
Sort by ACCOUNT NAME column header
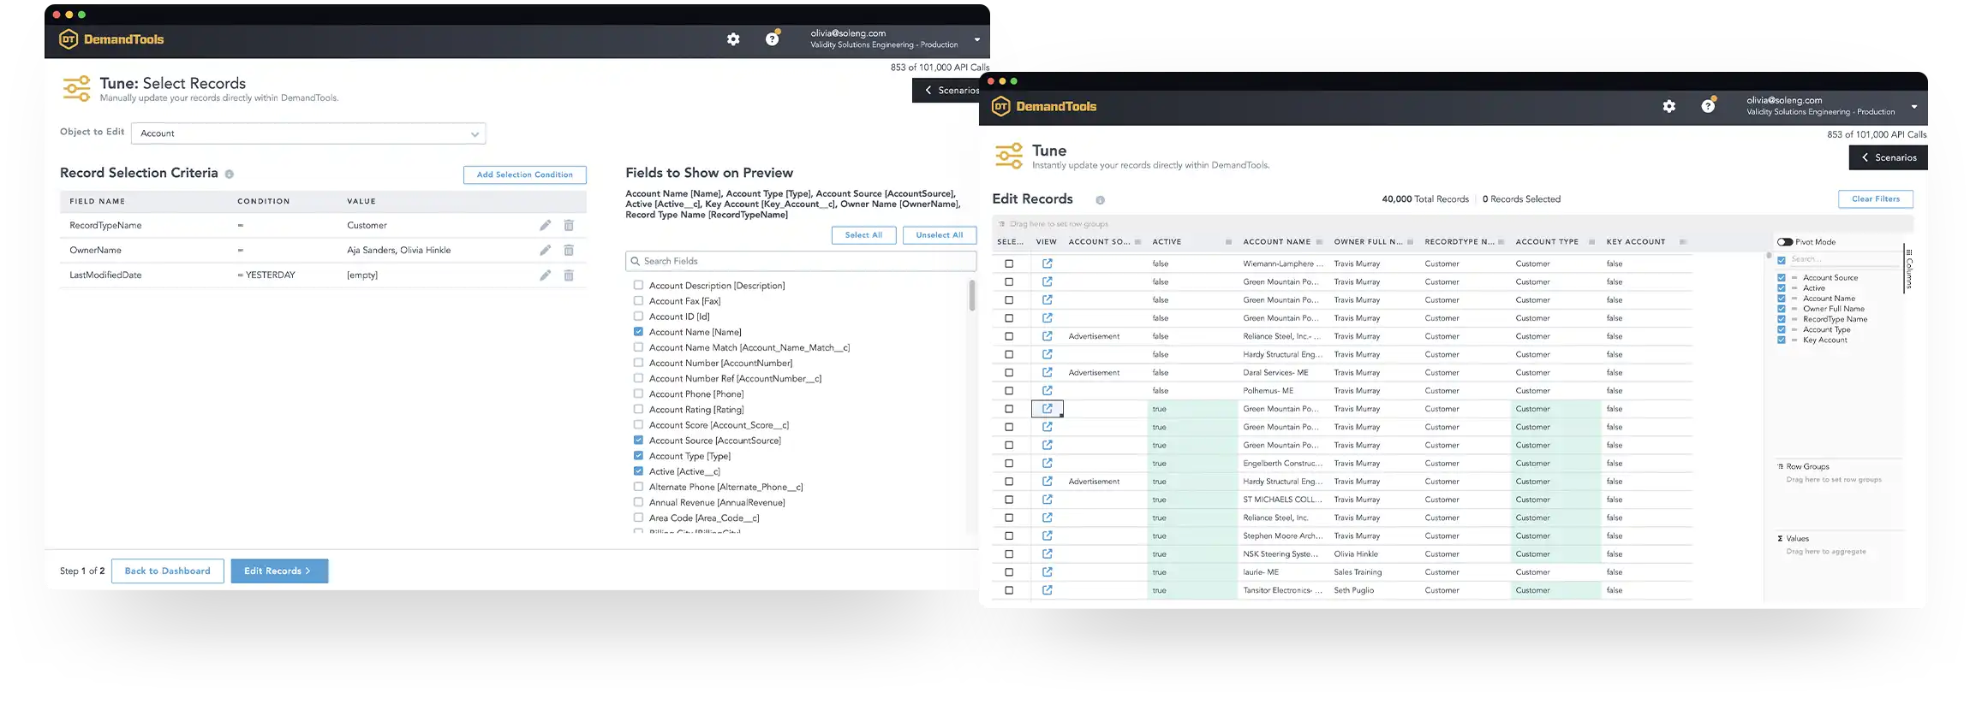pos(1276,242)
